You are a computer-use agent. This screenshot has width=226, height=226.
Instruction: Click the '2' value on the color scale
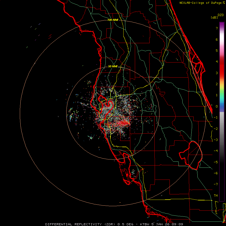(x=217, y=84)
